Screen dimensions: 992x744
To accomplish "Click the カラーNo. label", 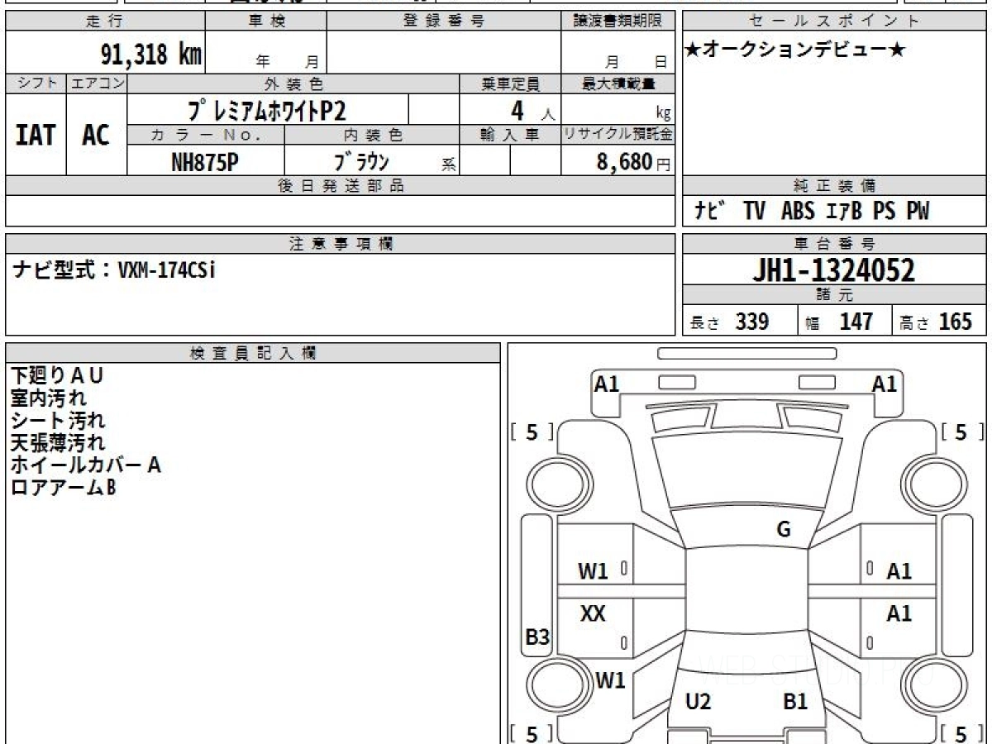I will [x=206, y=135].
